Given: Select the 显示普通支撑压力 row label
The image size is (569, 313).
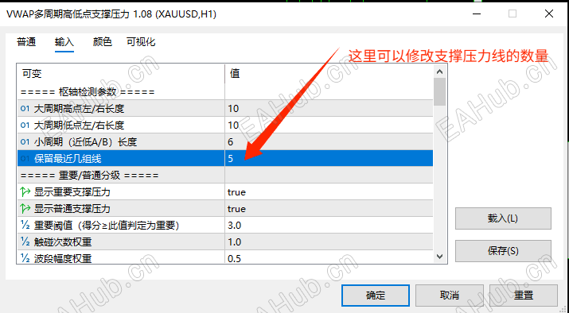Looking at the screenshot, I should [x=72, y=208].
